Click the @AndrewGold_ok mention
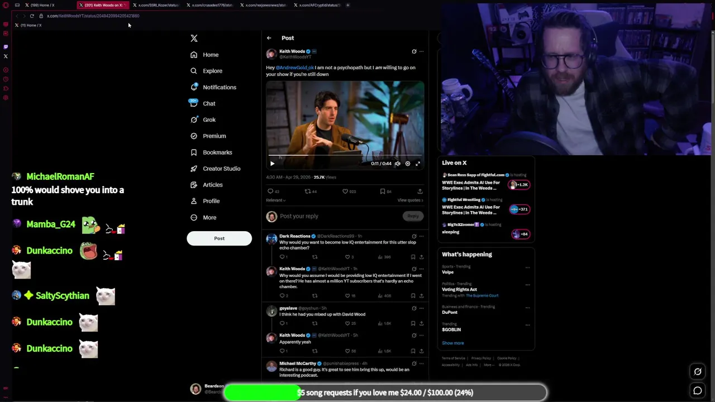The image size is (715, 402). 294,68
